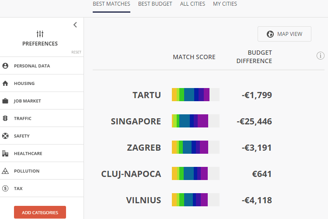
Task: Click the Job Market briefcase icon
Action: [5, 101]
